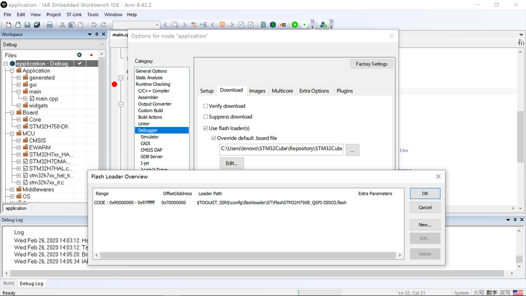Click the Find magnifier icon in toolbar
This screenshot has width=526, height=296.
click(x=175, y=25)
